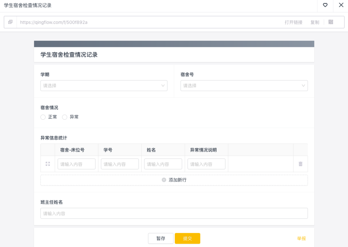Delete the table row with the trash icon

[301, 164]
